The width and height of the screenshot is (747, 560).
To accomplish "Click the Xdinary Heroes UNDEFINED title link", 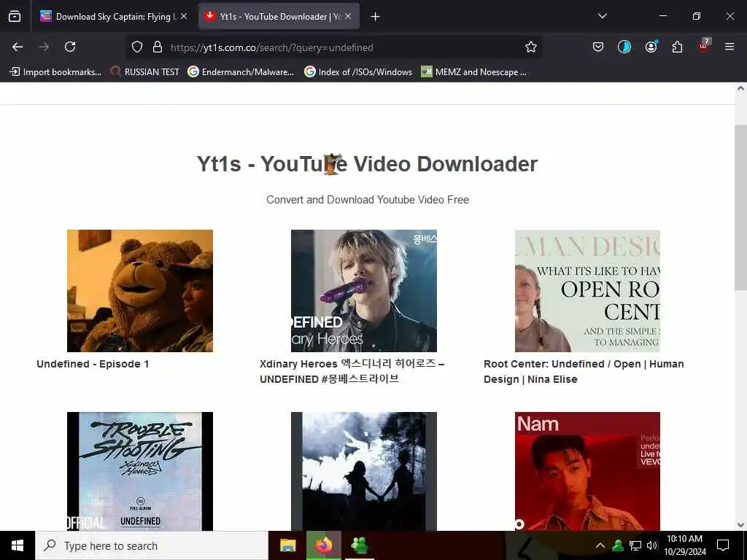I will 352,371.
